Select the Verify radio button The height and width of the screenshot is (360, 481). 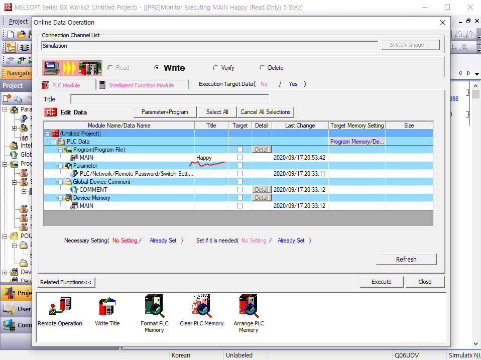216,68
